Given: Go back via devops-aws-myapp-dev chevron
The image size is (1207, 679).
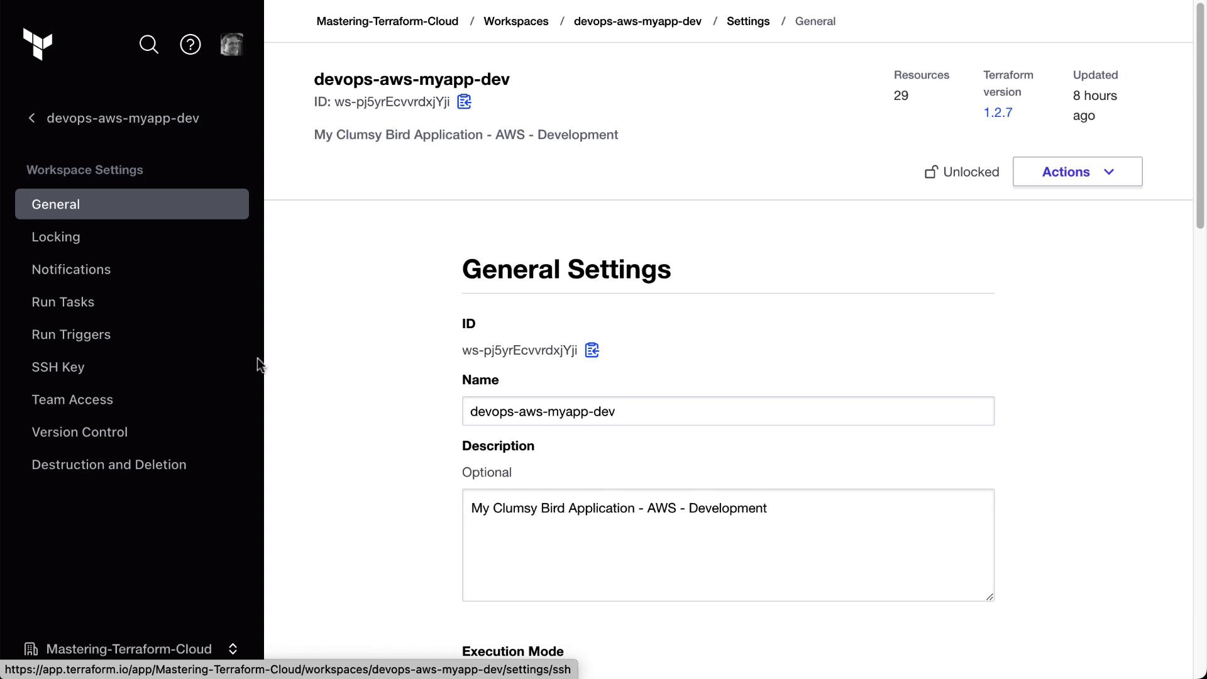Looking at the screenshot, I should click(32, 118).
